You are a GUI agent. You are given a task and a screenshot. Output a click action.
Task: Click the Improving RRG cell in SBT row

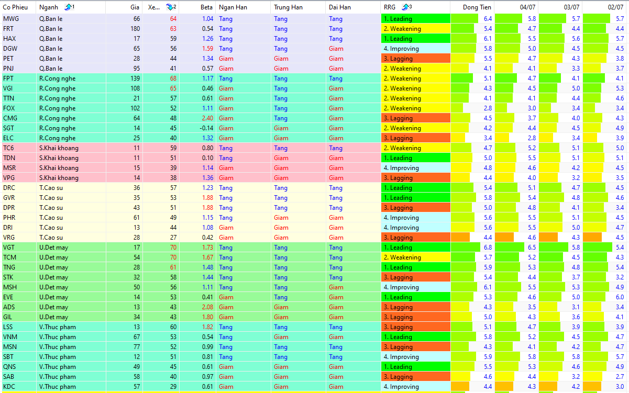(416, 357)
